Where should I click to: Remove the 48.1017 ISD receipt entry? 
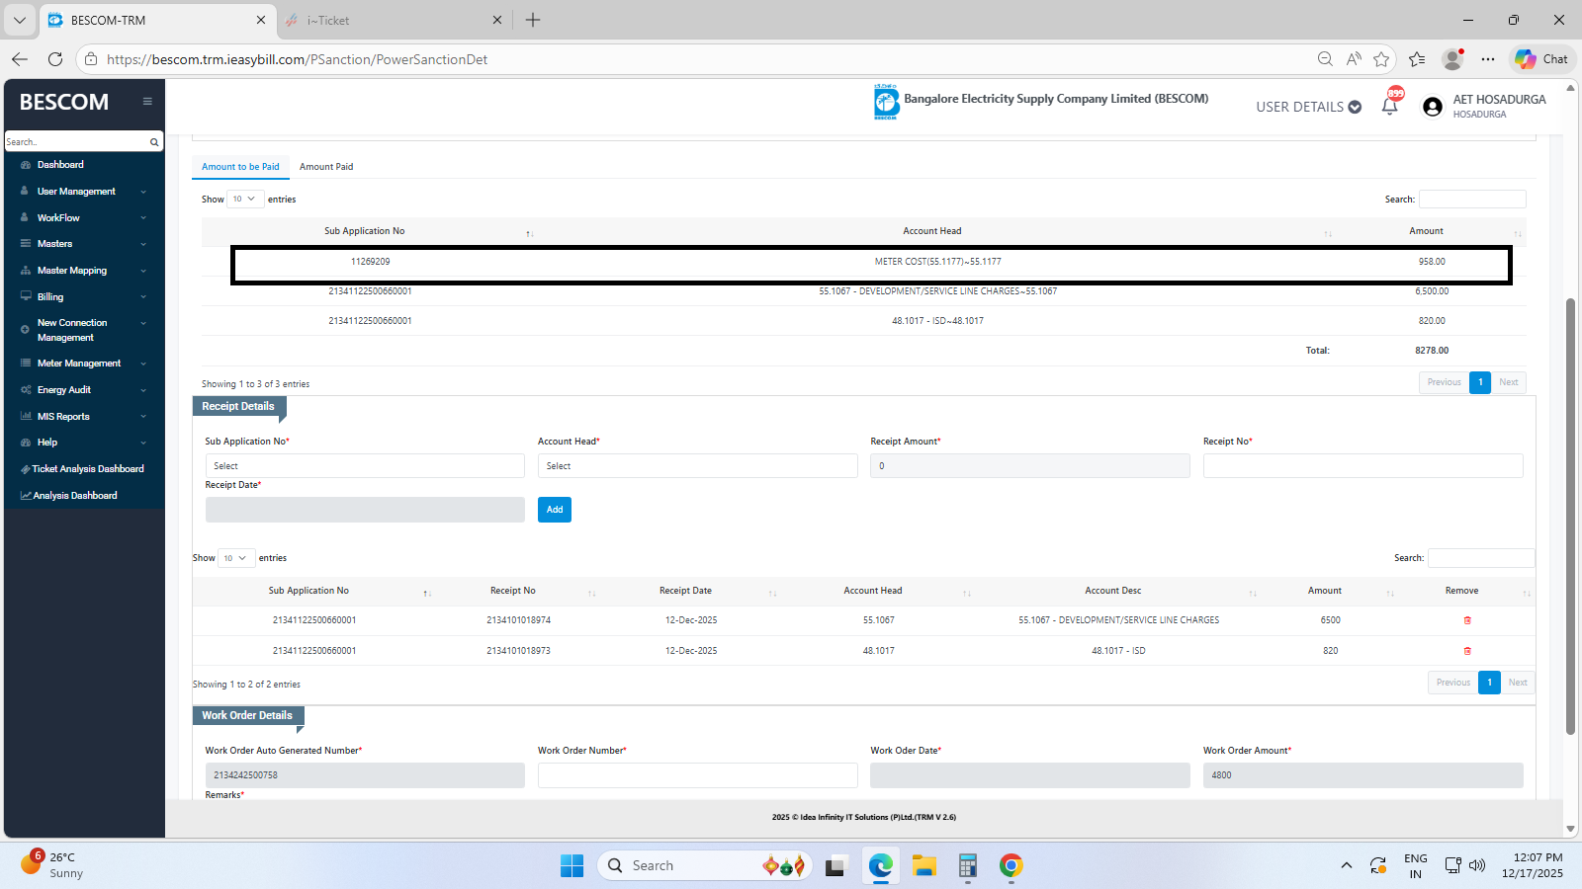click(x=1467, y=651)
